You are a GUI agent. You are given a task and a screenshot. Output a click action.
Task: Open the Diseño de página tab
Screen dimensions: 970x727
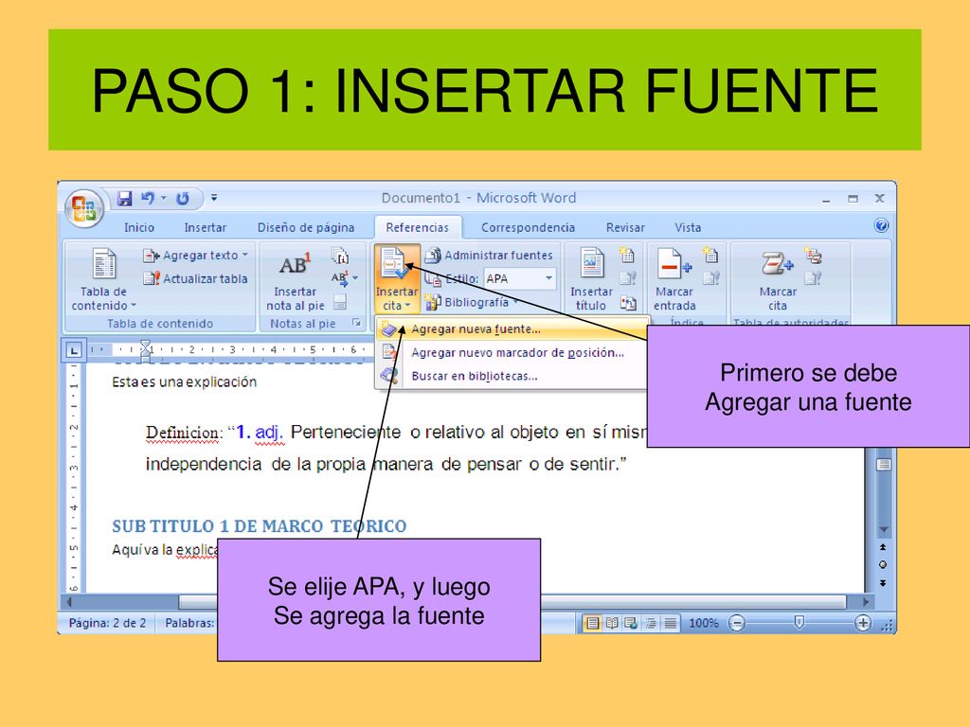tap(306, 227)
